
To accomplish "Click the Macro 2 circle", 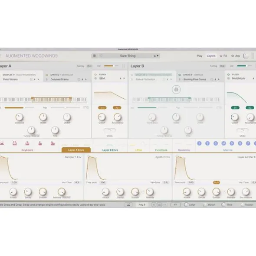I will [x=207, y=143].
